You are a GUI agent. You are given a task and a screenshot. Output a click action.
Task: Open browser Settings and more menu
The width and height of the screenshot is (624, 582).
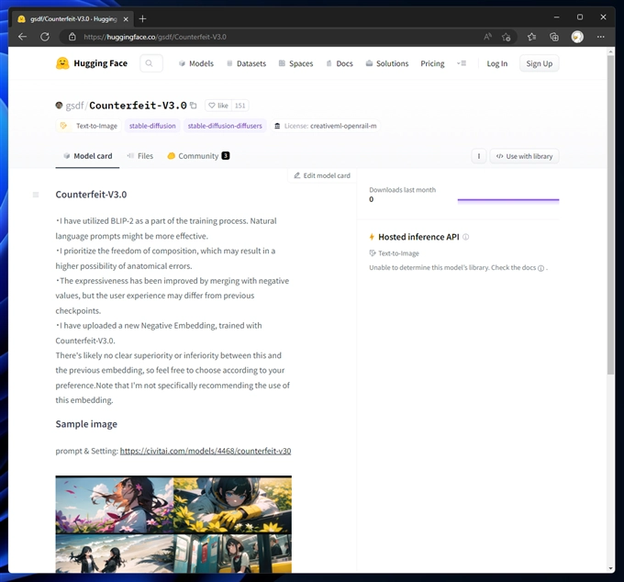(600, 37)
